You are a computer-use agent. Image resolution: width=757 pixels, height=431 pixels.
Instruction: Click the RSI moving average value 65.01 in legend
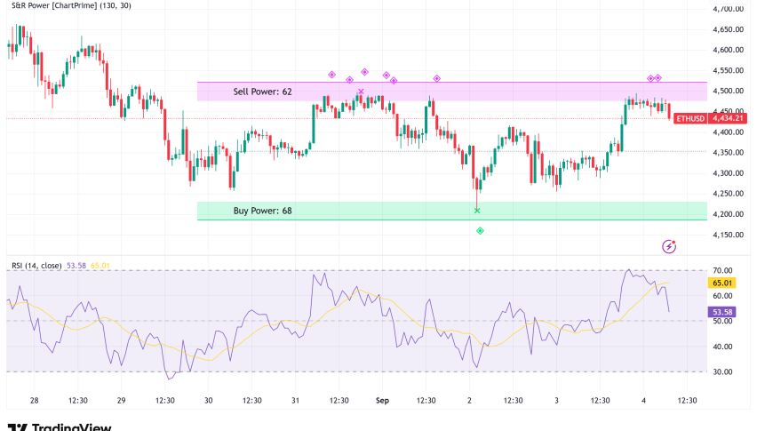click(x=100, y=266)
